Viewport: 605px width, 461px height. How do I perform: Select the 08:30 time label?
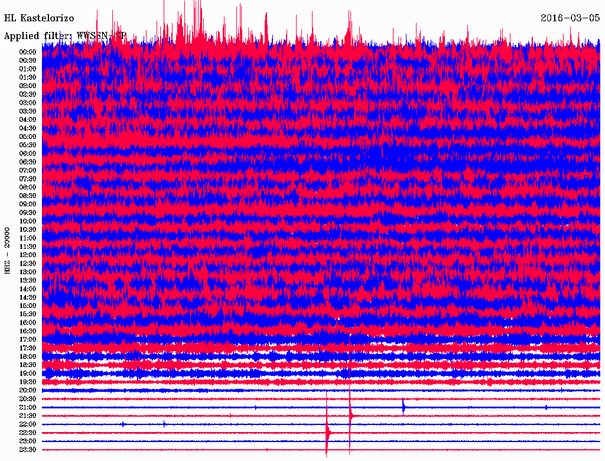coord(28,196)
